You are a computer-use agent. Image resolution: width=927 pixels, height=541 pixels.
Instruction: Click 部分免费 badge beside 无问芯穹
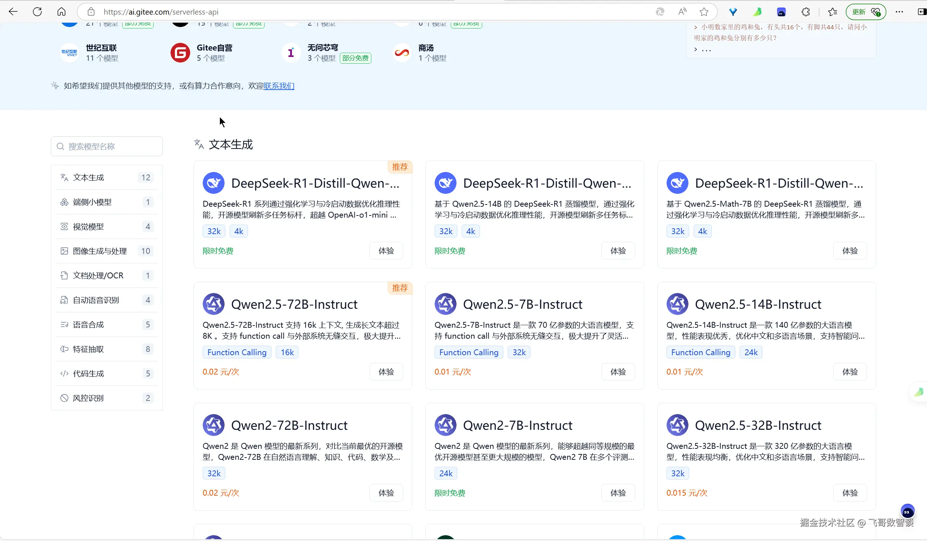tap(355, 58)
